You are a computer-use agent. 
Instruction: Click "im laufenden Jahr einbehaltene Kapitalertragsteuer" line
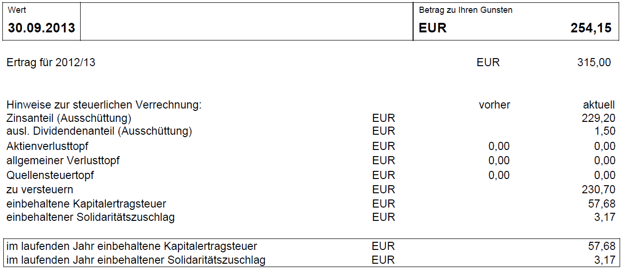coord(132,246)
